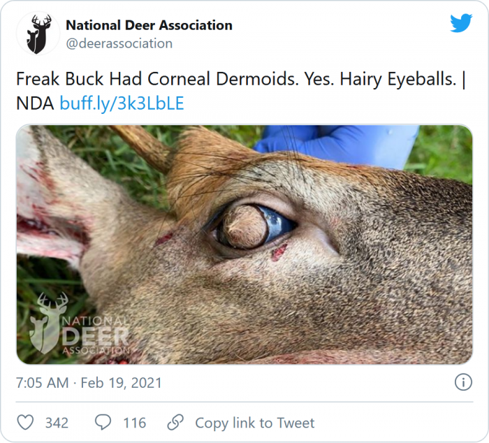Like the tweet with the heart icon
489x443 pixels.
tap(26, 423)
